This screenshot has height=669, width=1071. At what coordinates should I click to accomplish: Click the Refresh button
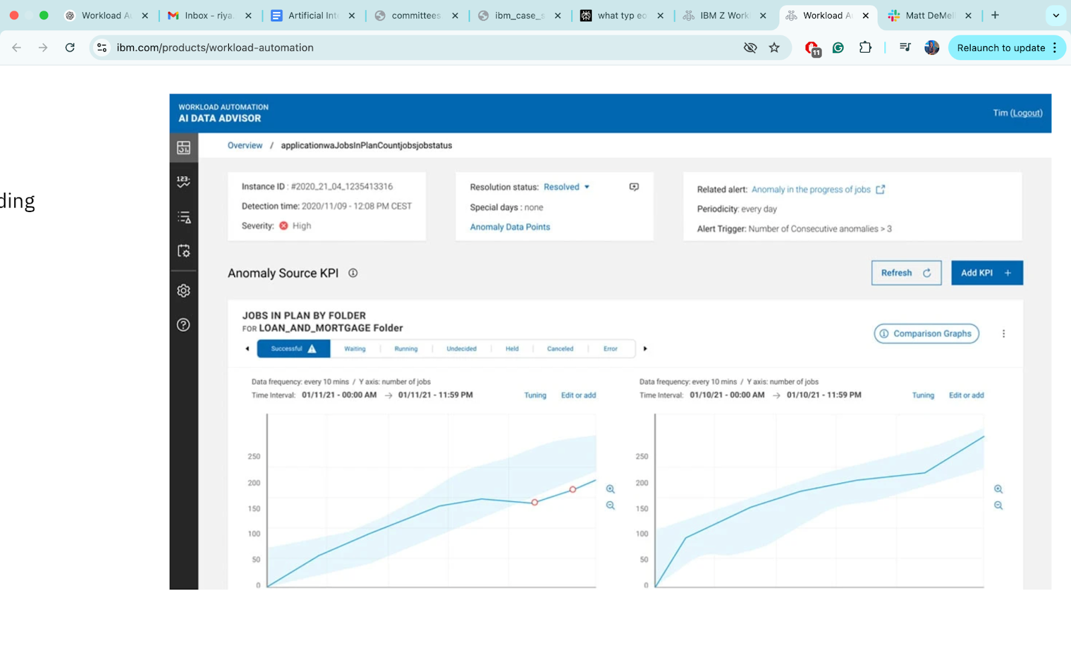(906, 273)
